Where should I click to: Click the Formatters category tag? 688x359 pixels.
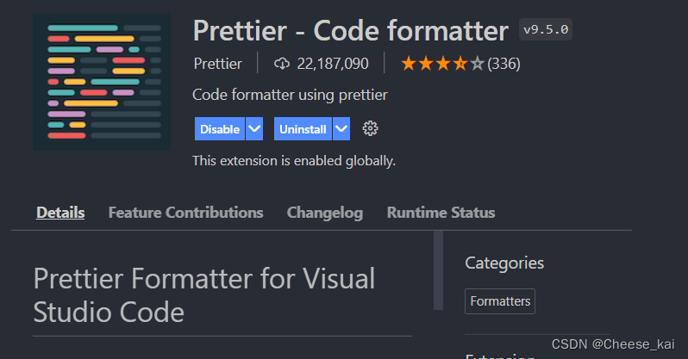[500, 301]
